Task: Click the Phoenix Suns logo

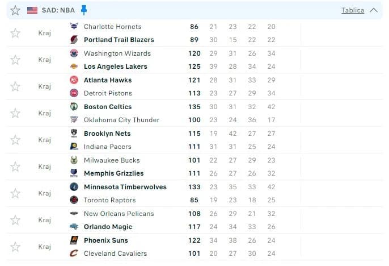Action: click(x=74, y=240)
